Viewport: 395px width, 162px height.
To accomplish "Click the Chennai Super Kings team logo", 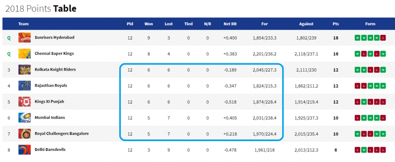I will 24,54.
